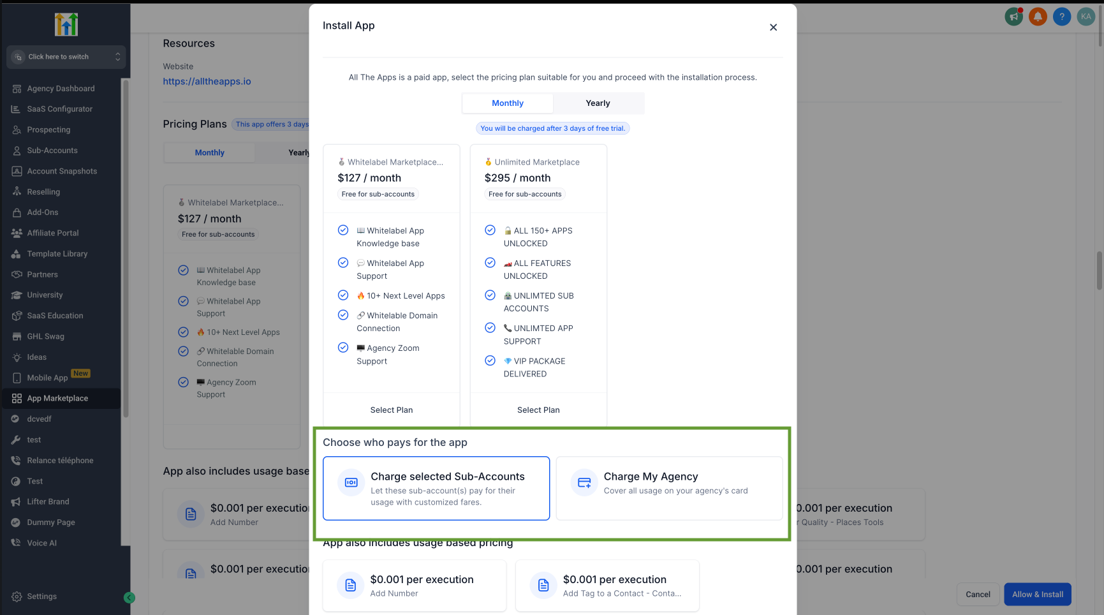The width and height of the screenshot is (1104, 615).
Task: Select Charge My Agency option
Action: tap(669, 488)
